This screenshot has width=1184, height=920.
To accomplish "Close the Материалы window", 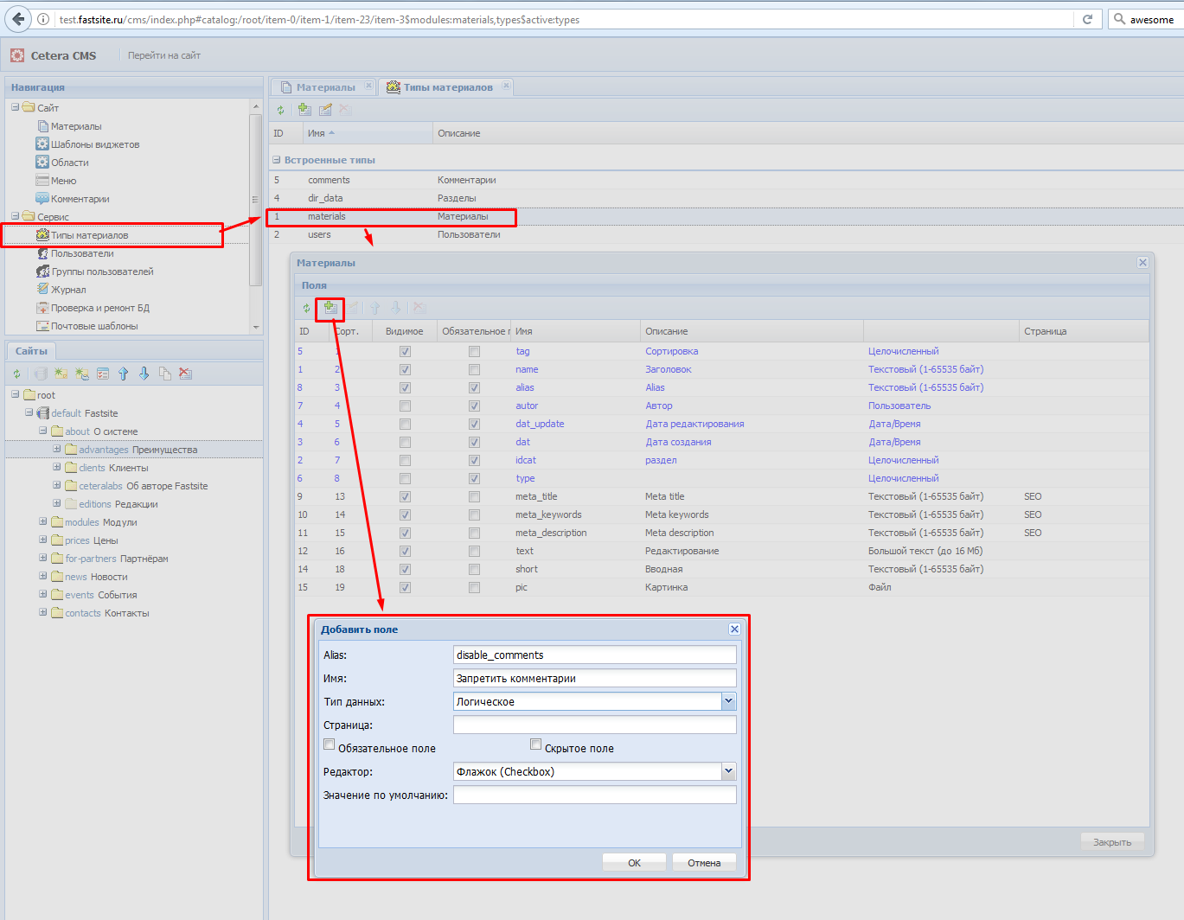I will (1142, 263).
